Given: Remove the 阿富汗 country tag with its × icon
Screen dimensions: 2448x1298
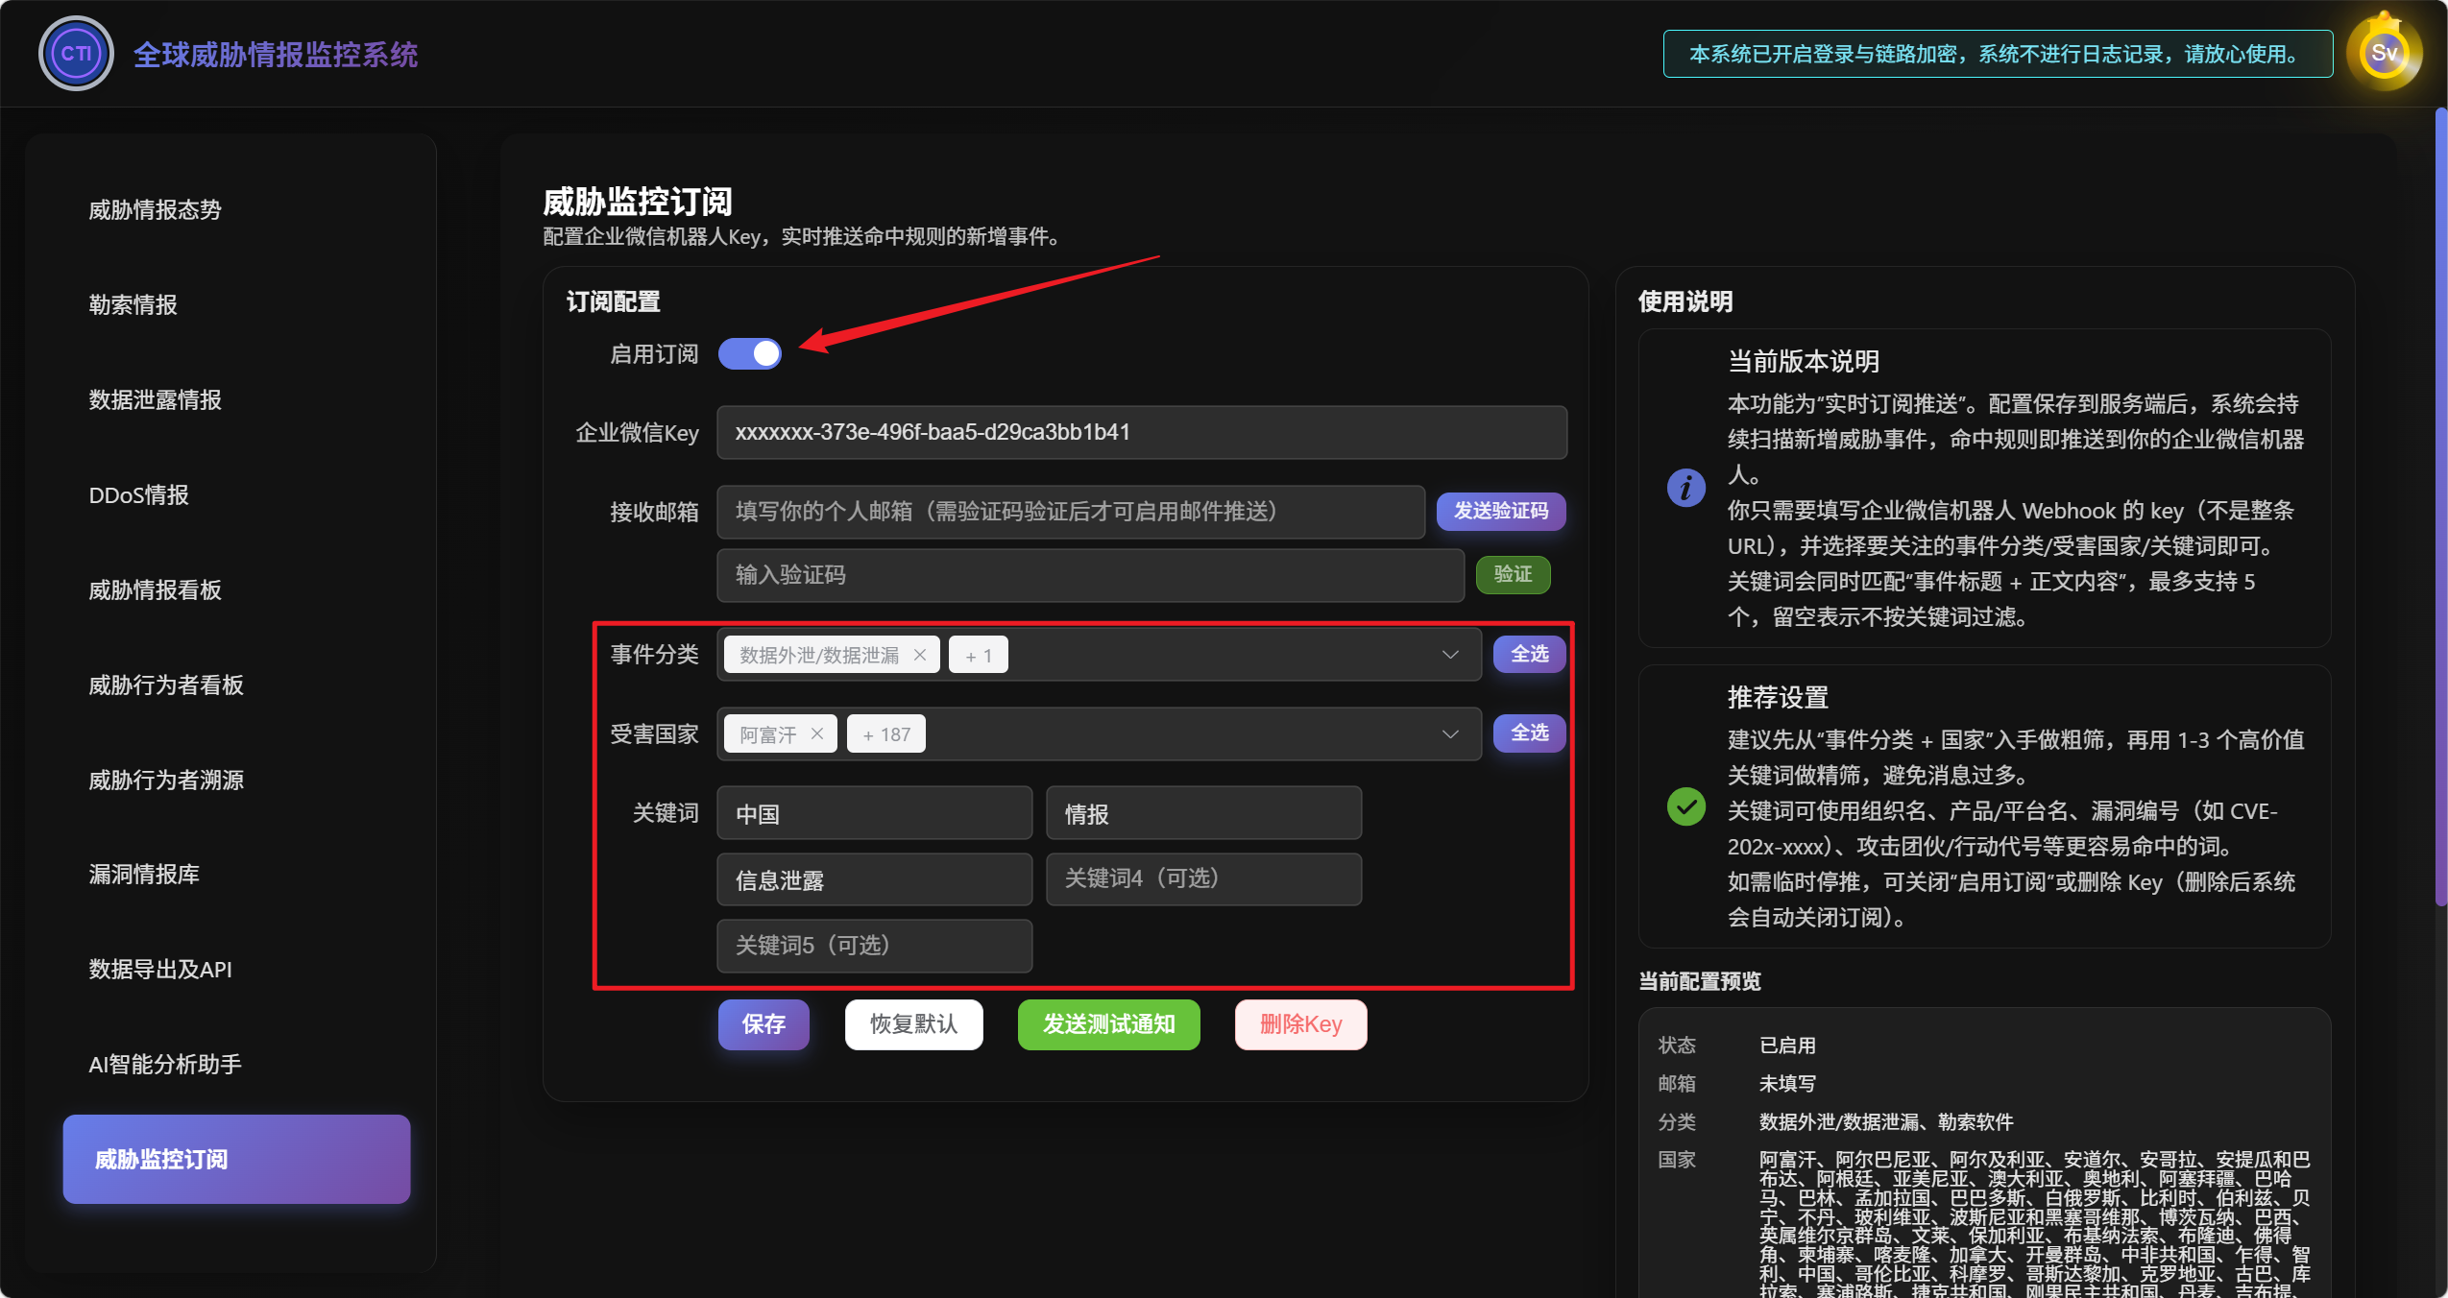Looking at the screenshot, I should pos(816,733).
